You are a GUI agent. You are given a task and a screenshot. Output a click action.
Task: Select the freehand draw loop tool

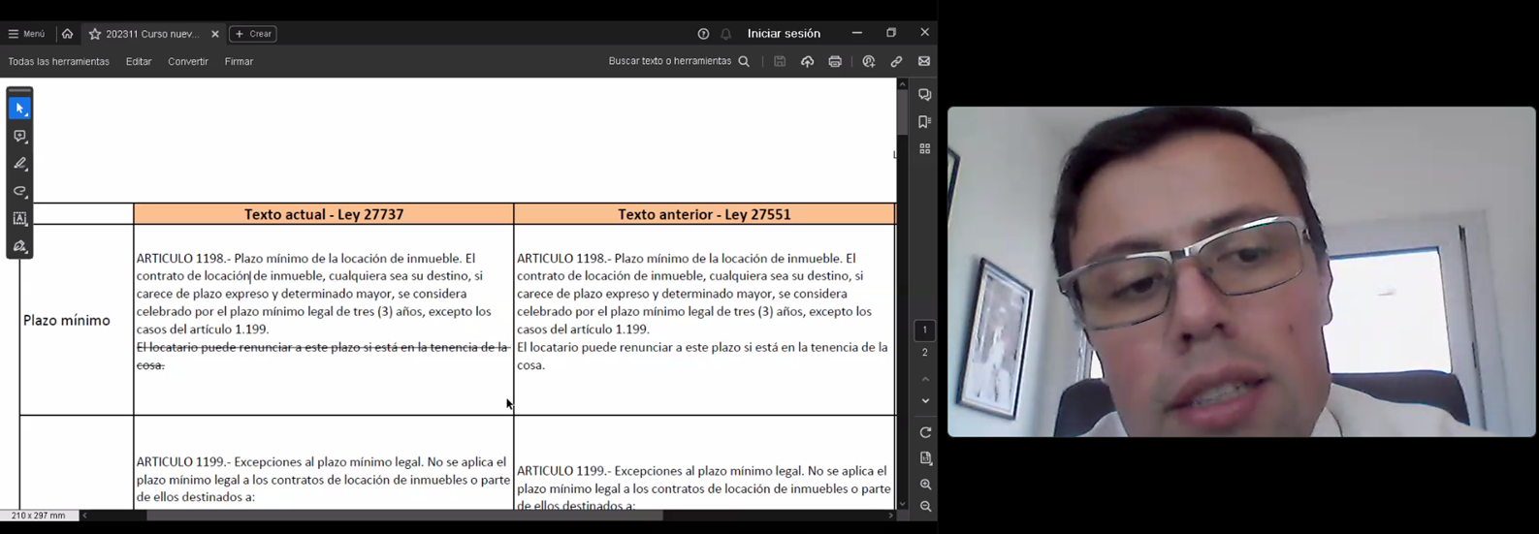click(x=19, y=191)
